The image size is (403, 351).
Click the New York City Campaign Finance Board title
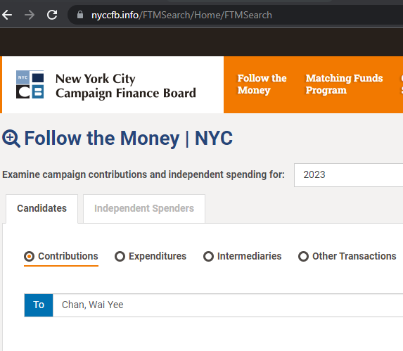coord(126,86)
